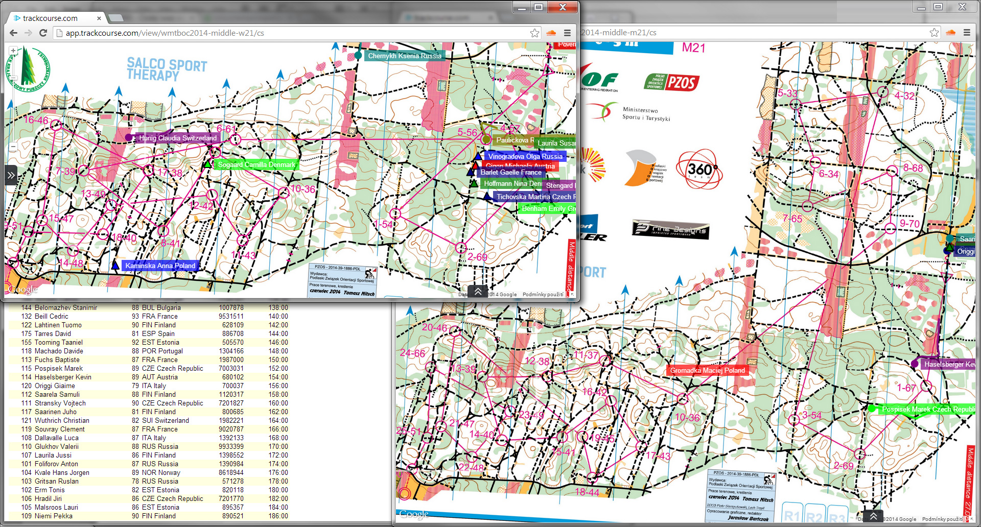Select Barlet Gaelle France runner label
This screenshot has width=981, height=527.
click(x=511, y=172)
